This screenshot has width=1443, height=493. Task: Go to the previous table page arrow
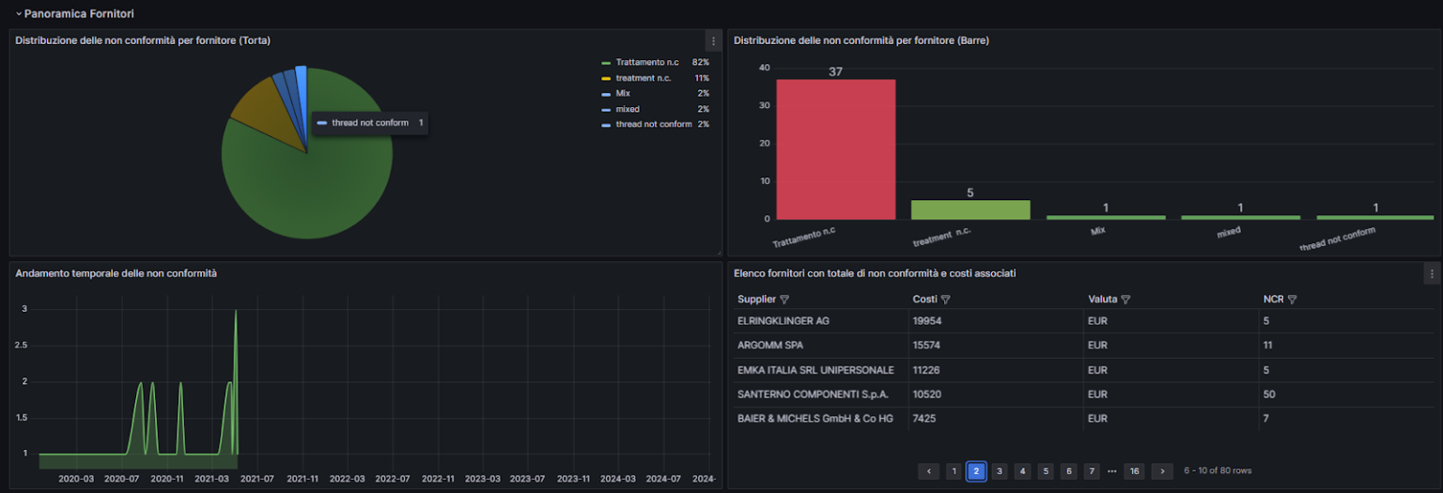928,471
